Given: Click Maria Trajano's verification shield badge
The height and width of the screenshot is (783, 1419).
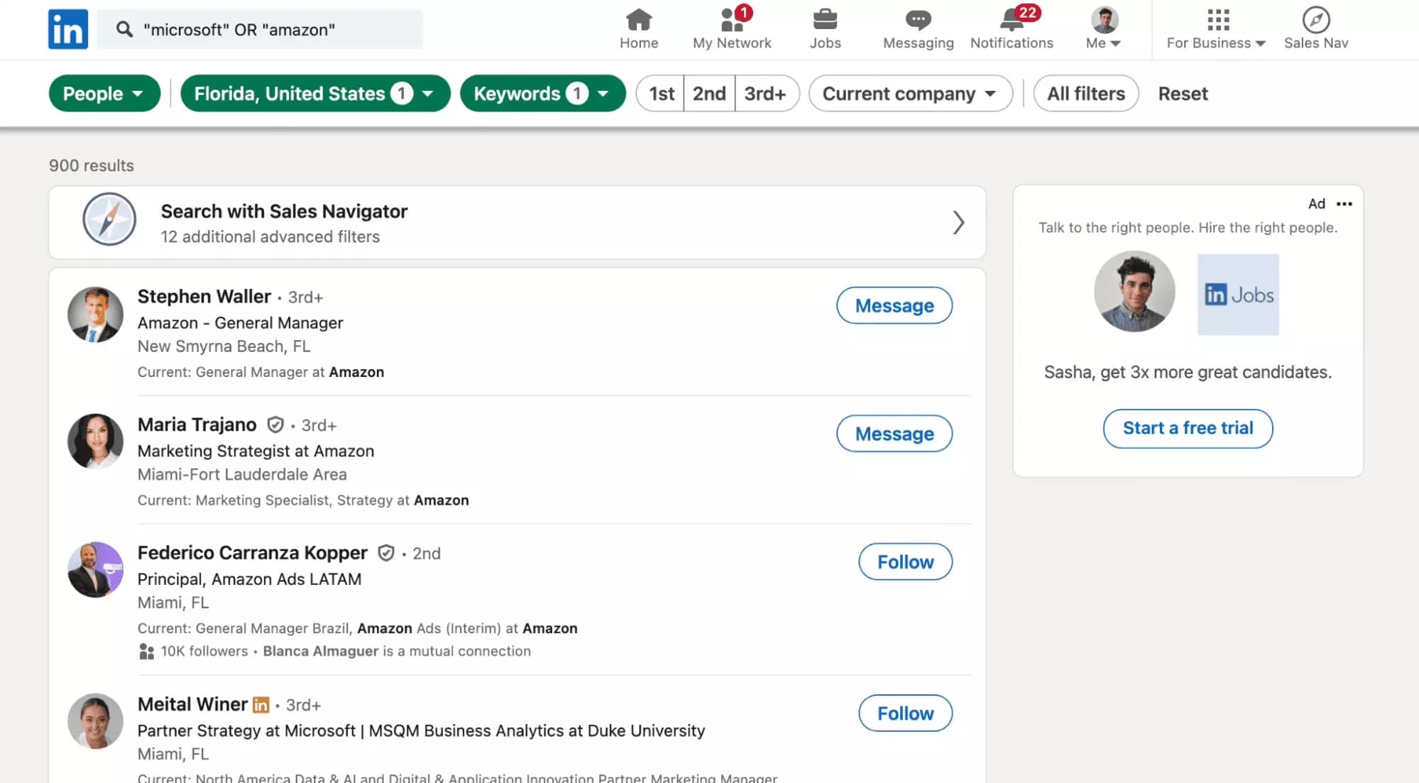Looking at the screenshot, I should click(275, 425).
